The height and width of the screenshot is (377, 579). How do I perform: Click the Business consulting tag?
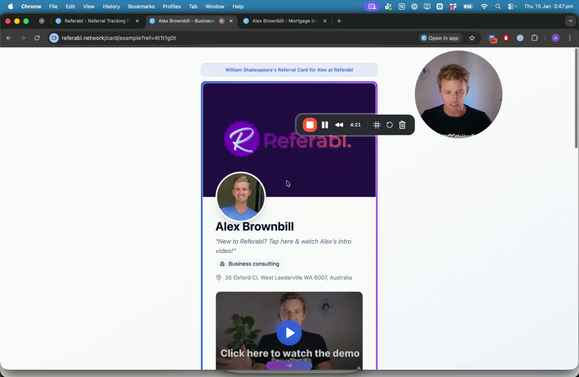pos(250,264)
